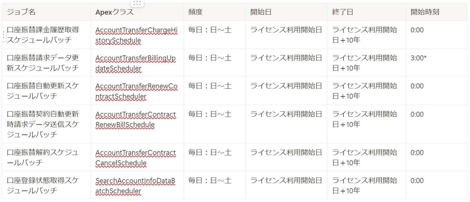The image size is (470, 202).
Task: Select the 口座振替解約スケジュールバッチ job name cell
Action: (46, 157)
